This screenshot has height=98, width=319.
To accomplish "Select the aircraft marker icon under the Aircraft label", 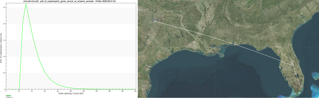I will [153, 21].
